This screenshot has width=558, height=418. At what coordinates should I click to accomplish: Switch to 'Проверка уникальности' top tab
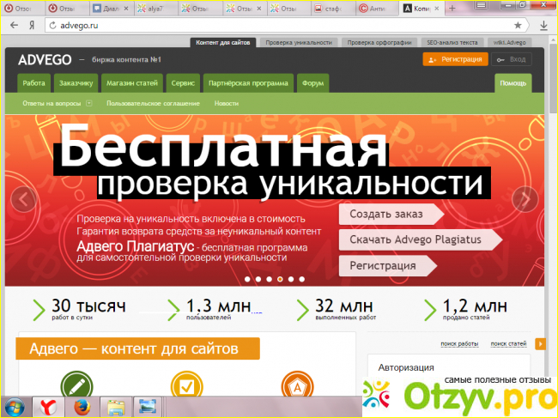point(298,41)
